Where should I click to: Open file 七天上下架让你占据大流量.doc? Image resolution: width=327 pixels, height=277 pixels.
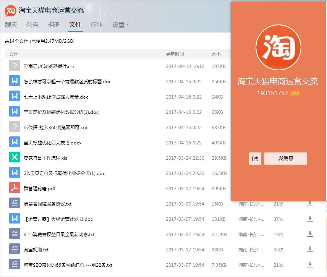coord(56,97)
